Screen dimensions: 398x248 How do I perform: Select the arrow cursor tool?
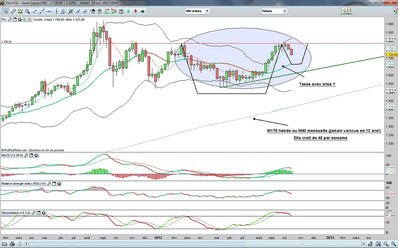[6, 11]
